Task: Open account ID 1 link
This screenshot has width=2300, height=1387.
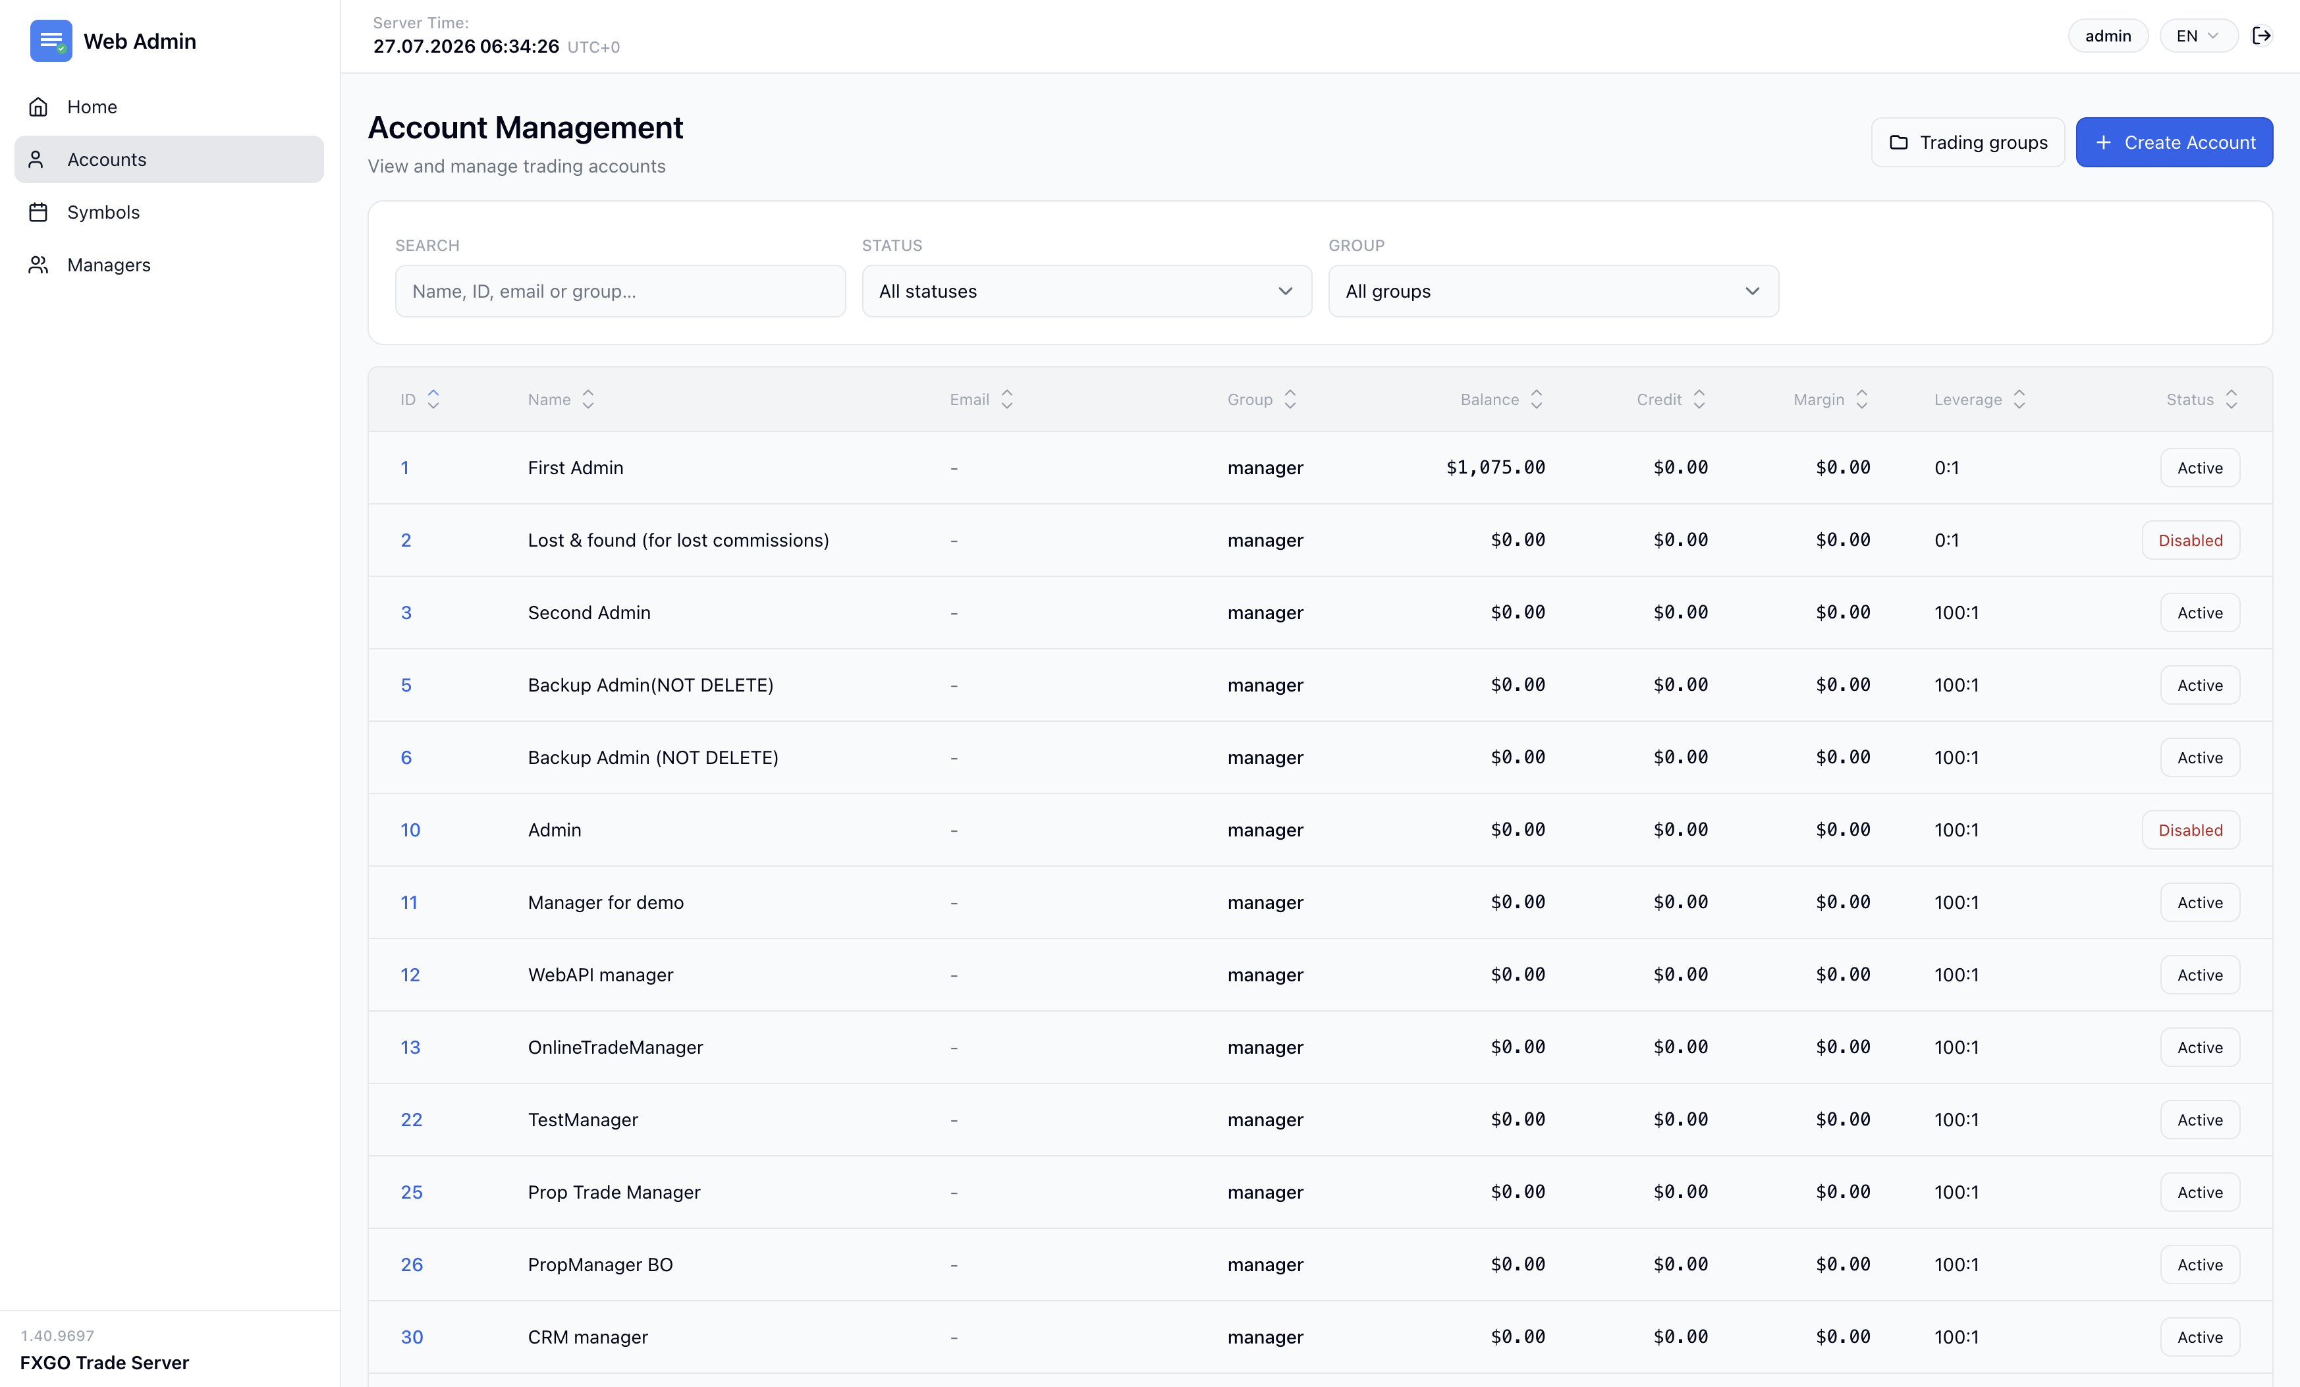Action: coord(405,468)
